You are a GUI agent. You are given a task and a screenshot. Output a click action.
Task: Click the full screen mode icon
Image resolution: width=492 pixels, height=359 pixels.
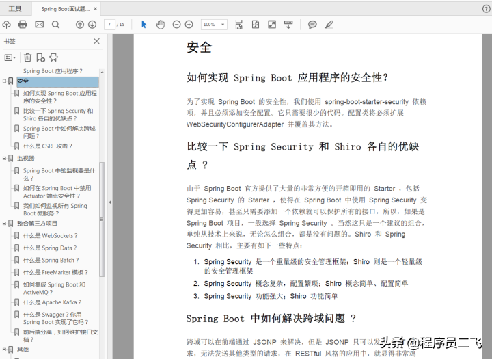pyautogui.click(x=272, y=25)
